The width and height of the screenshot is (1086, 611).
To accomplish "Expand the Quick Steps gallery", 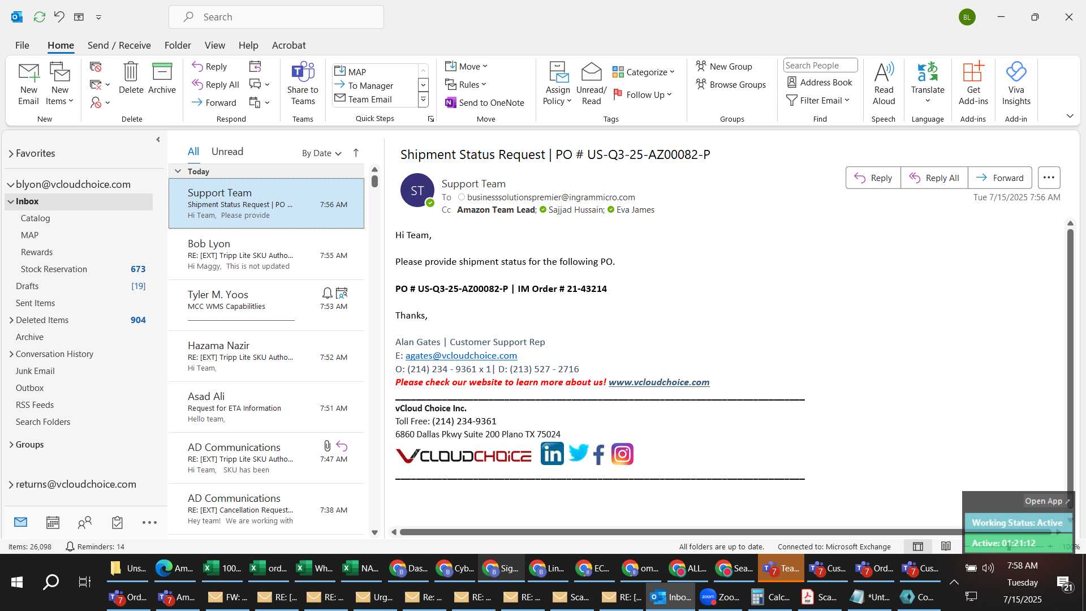I will [423, 100].
